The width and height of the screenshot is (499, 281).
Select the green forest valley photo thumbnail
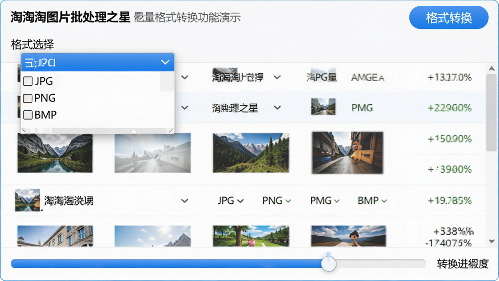(251, 153)
